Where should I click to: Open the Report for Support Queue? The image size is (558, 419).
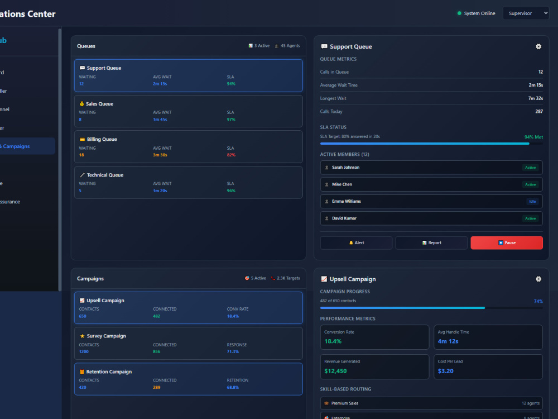(x=431, y=242)
